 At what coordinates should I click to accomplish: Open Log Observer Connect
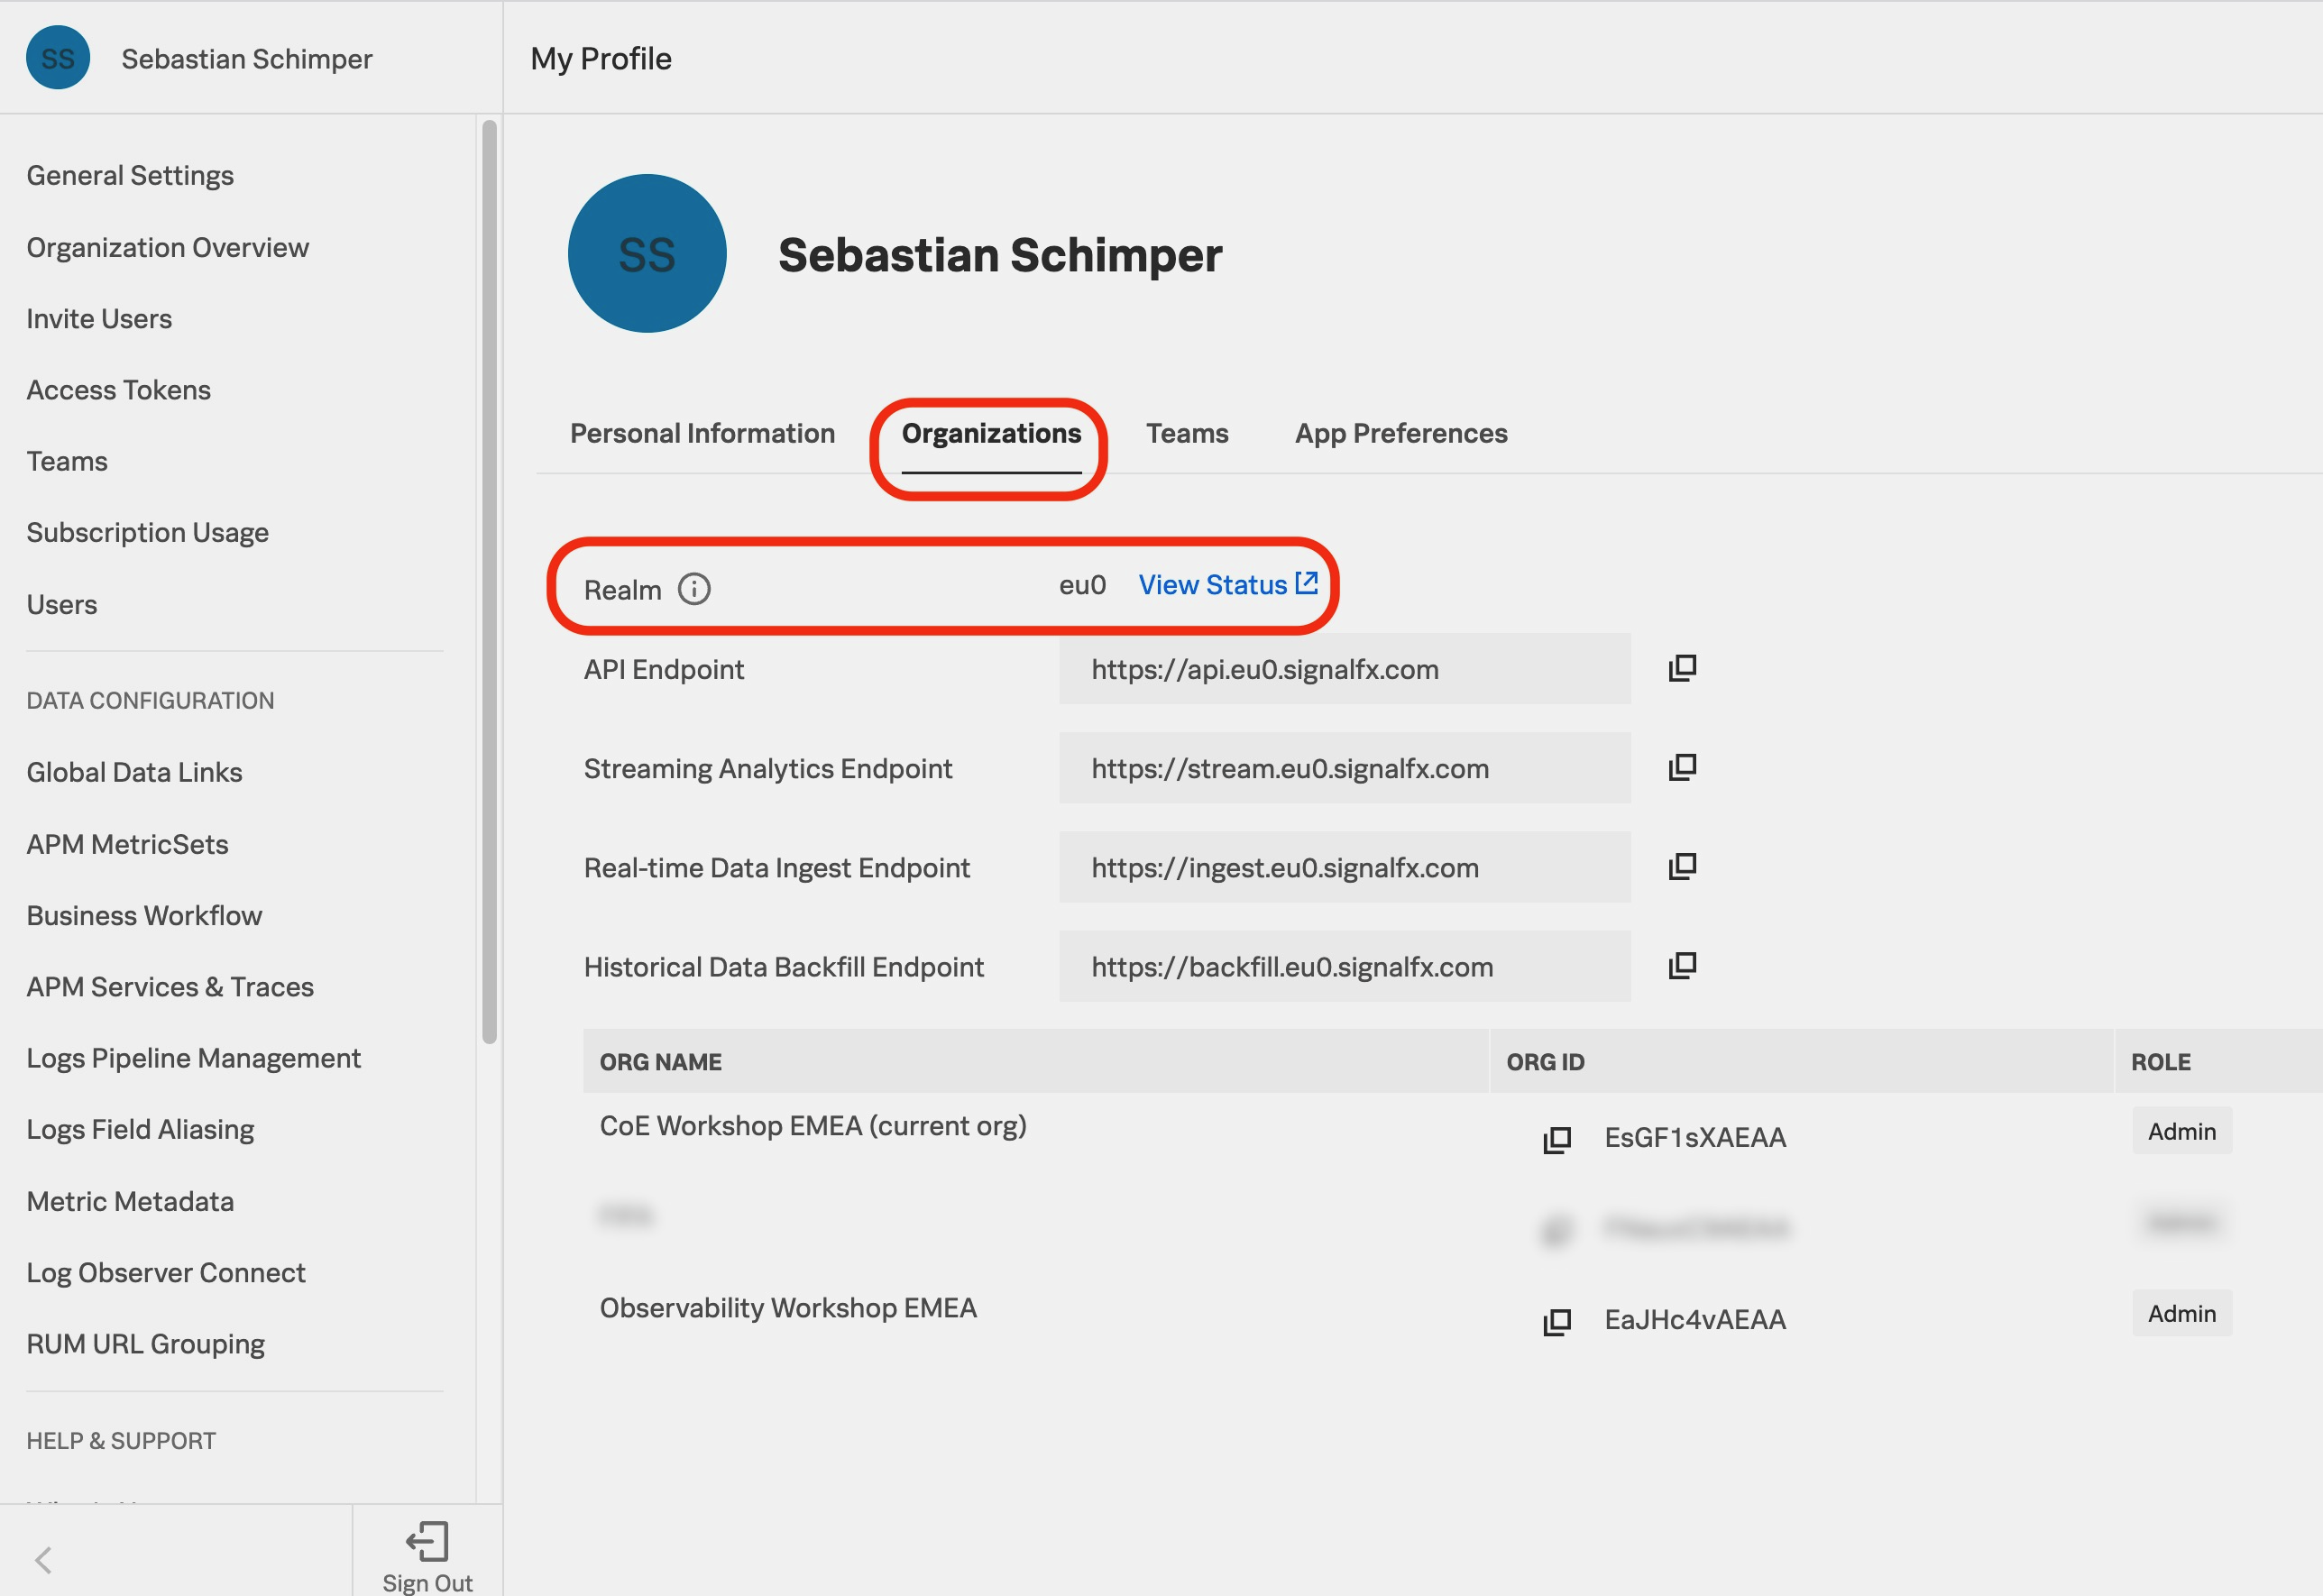click(x=166, y=1272)
